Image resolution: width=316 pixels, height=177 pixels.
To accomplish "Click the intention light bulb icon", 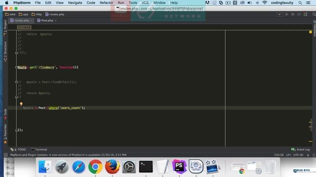I will [x=21, y=104].
